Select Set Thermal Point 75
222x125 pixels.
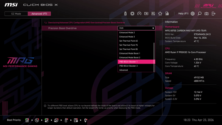point(136,45)
